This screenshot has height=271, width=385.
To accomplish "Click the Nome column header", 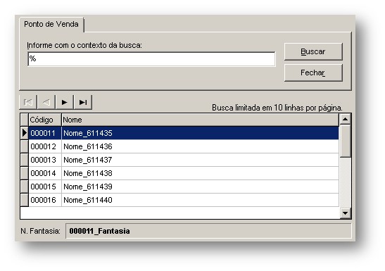I will 200,120.
